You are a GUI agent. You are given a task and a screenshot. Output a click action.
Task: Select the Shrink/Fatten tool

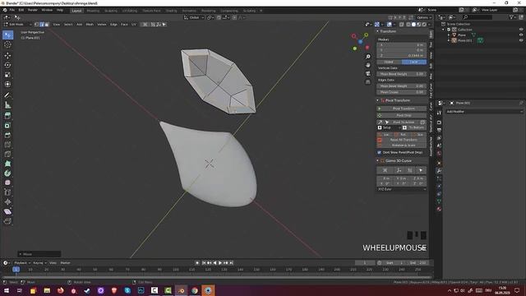7,201
